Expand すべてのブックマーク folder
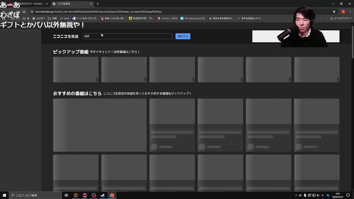 [x=341, y=19]
